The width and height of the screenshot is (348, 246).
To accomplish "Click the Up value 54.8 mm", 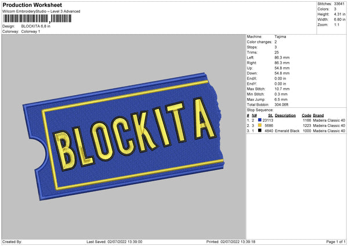I will click(282, 68).
